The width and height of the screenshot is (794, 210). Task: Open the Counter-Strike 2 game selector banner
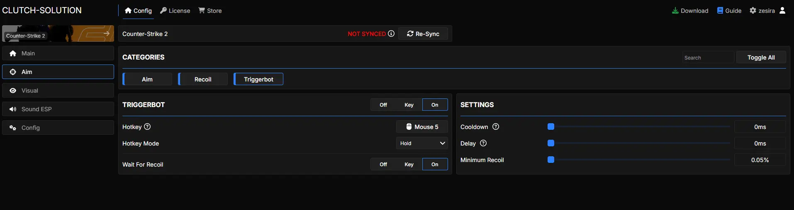58,33
